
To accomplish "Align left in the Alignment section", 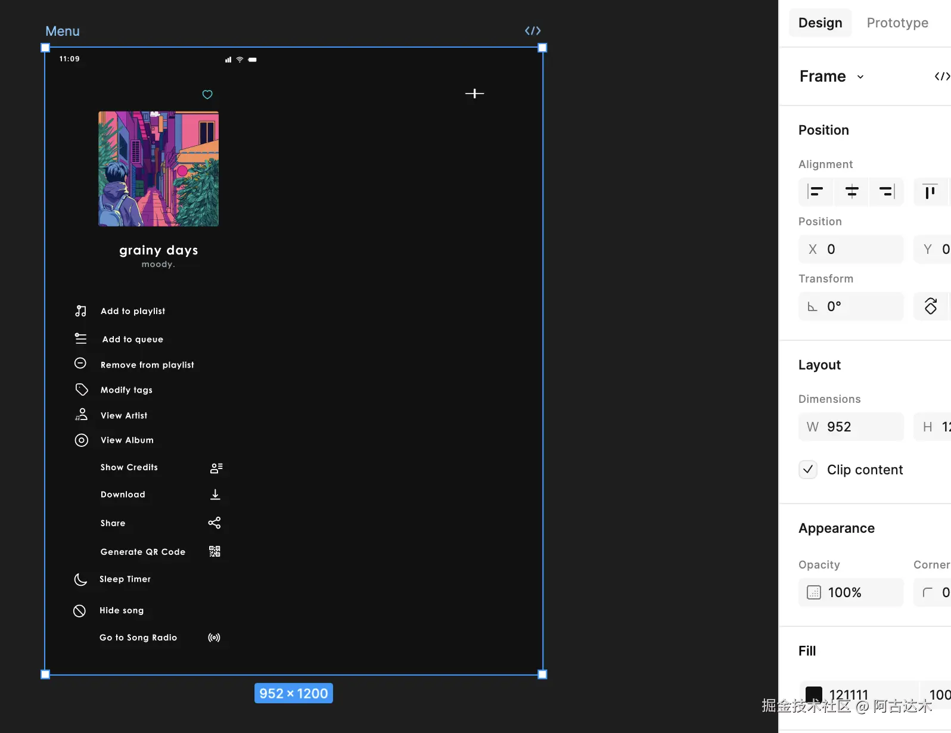I will pos(816,192).
